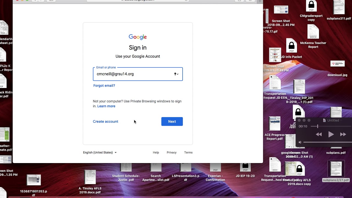Play the Untitled recording in QuickTime
Screen dimensions: 352x198
click(331, 134)
